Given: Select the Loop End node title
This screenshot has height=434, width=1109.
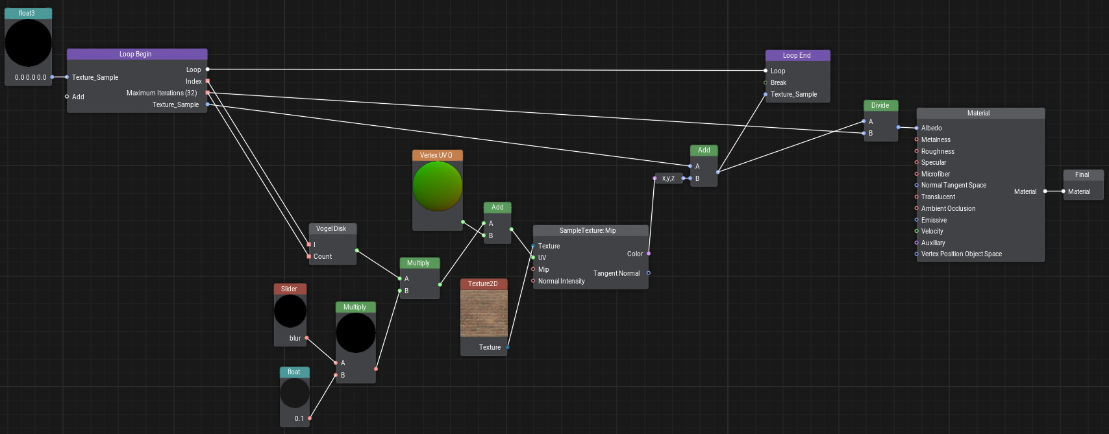Looking at the screenshot, I should pyautogui.click(x=797, y=56).
